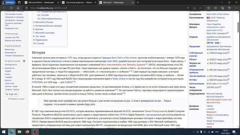240x135 pixels.
Task: Close the Microsoft Word — Википедия tab
Action: tap(58, 3)
